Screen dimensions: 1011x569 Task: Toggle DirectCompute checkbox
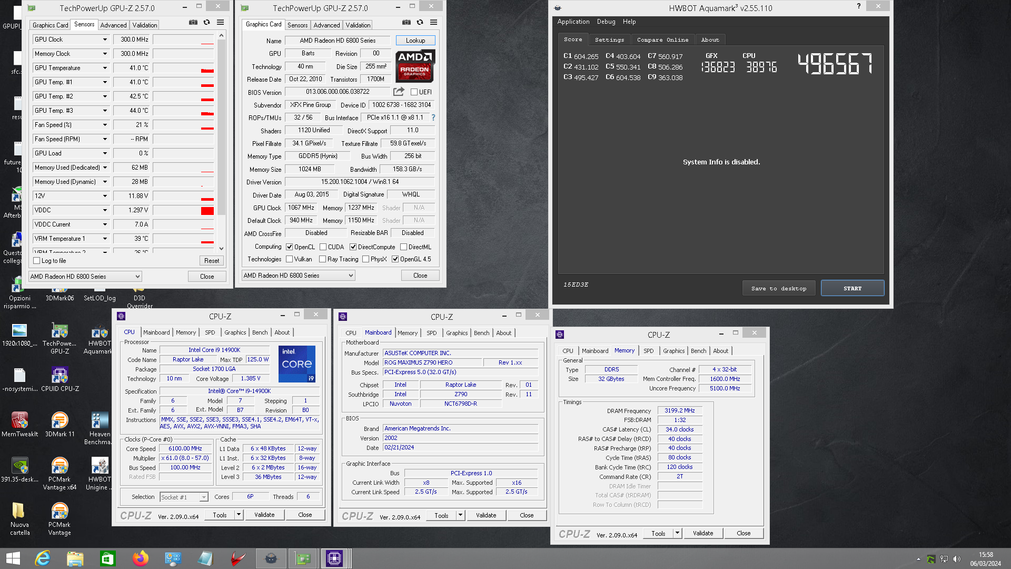point(353,247)
